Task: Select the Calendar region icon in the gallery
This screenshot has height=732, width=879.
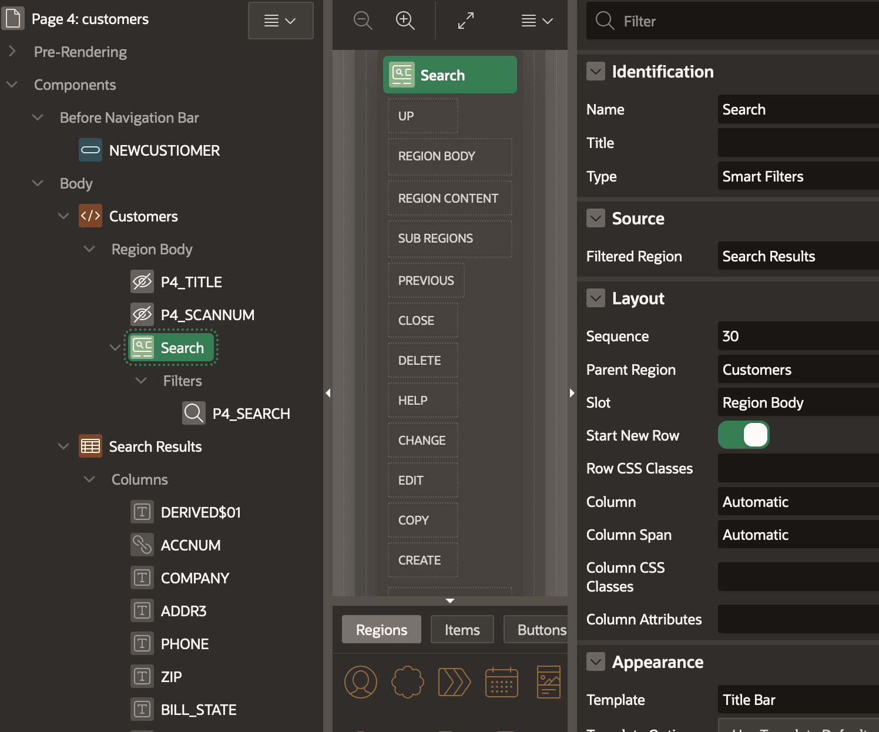Action: click(501, 682)
